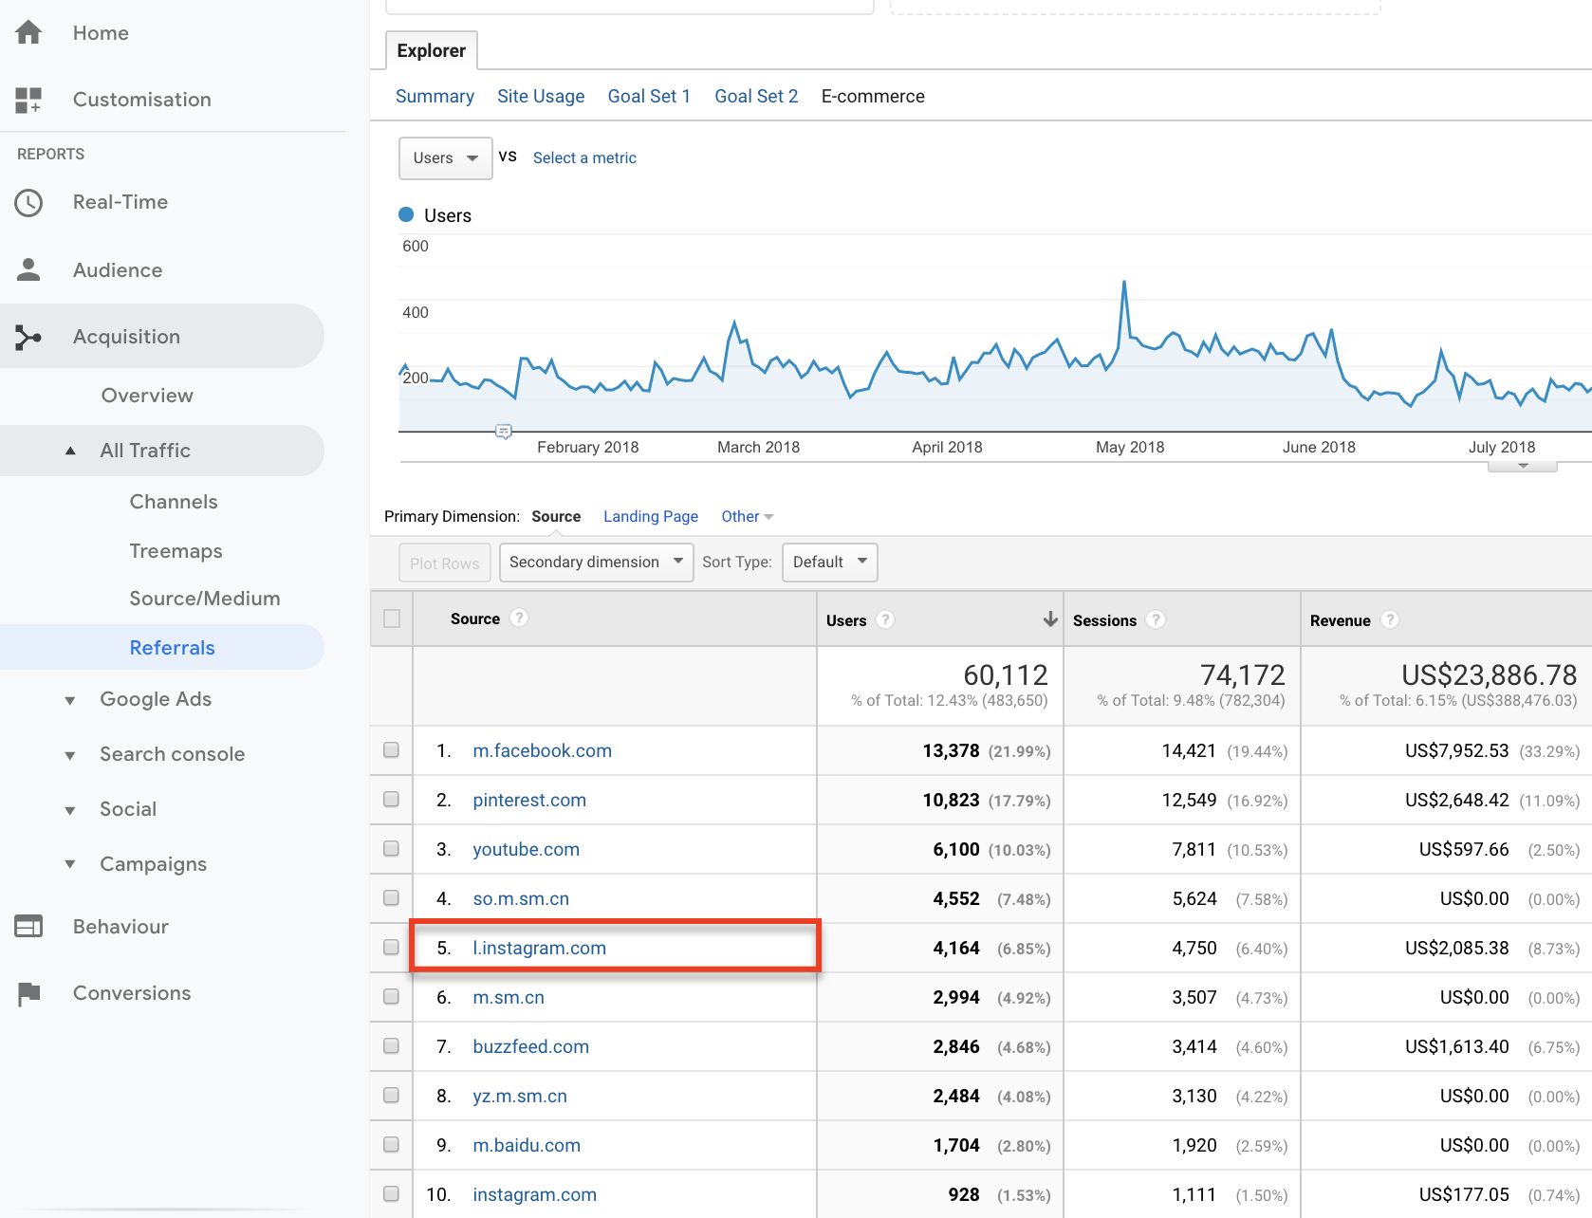Check the box for row 6 m.sm.cn

pos(391,996)
